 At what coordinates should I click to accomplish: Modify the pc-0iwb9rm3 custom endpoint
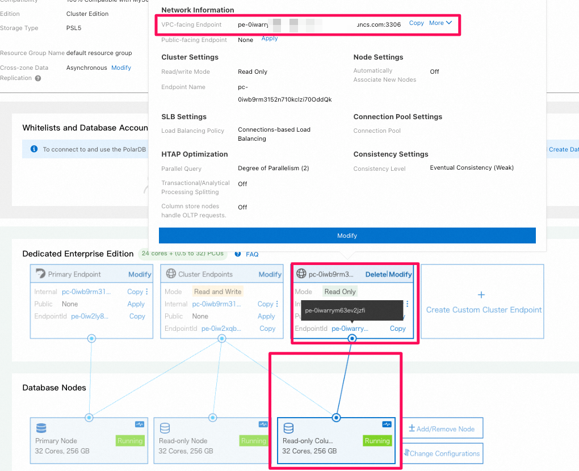(400, 274)
